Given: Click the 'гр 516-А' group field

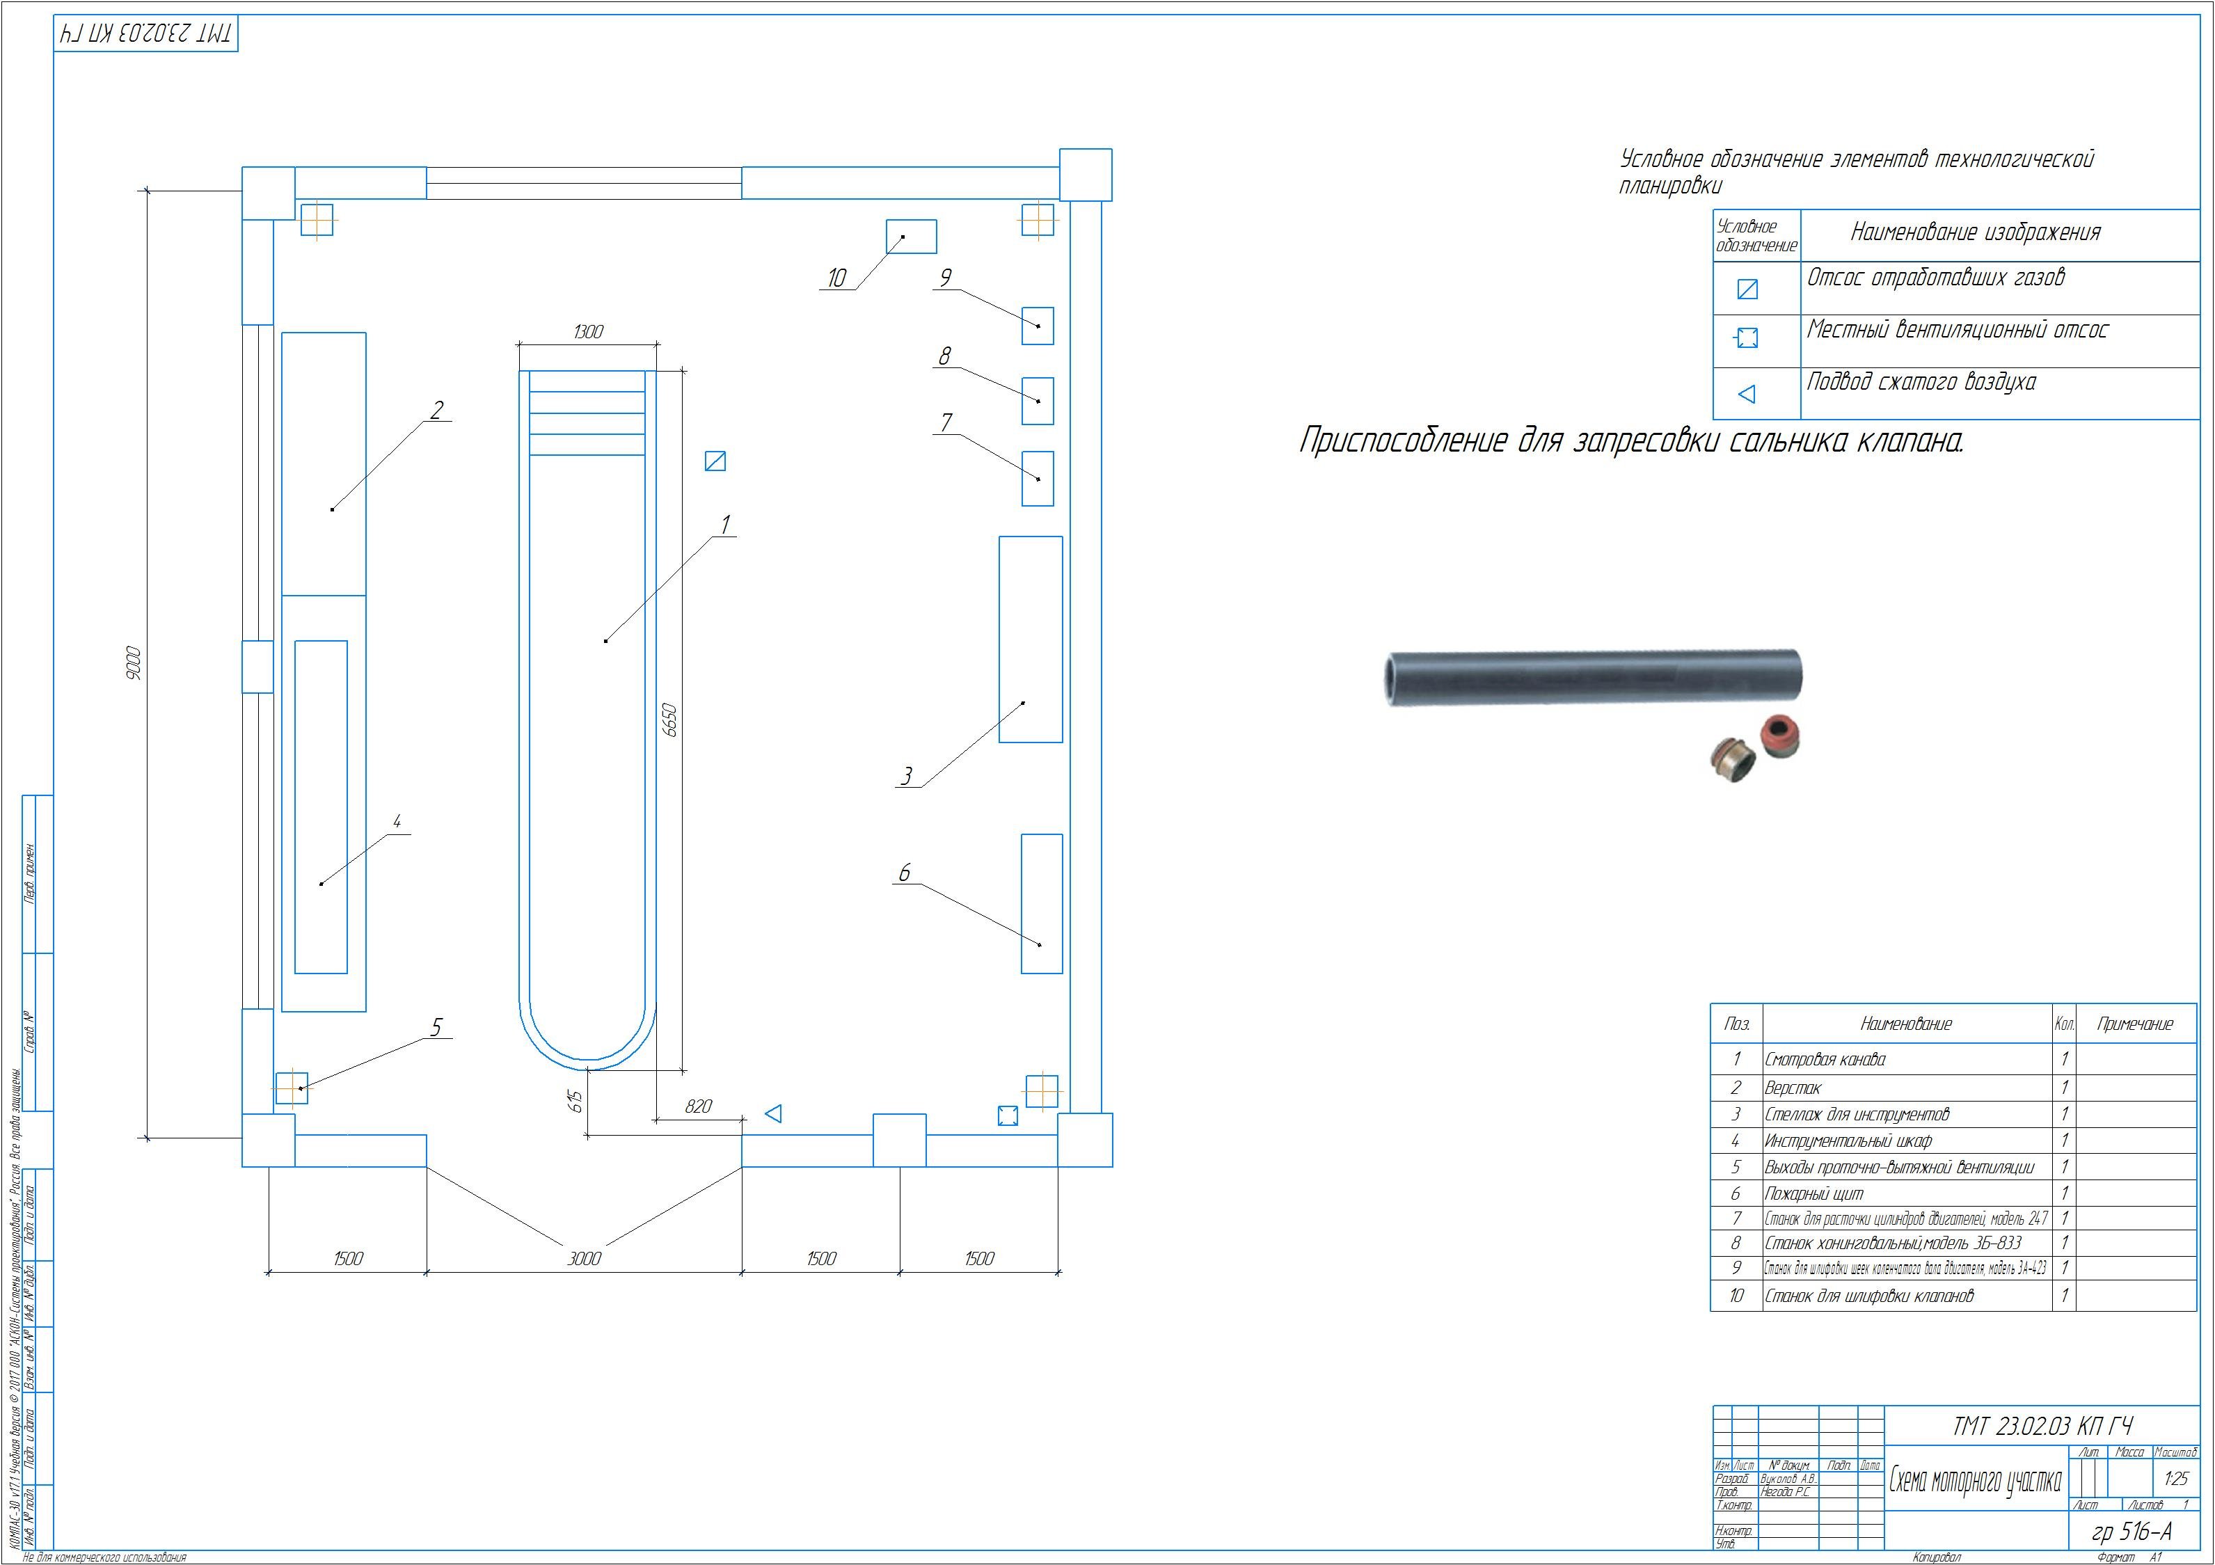Looking at the screenshot, I should (2131, 1532).
